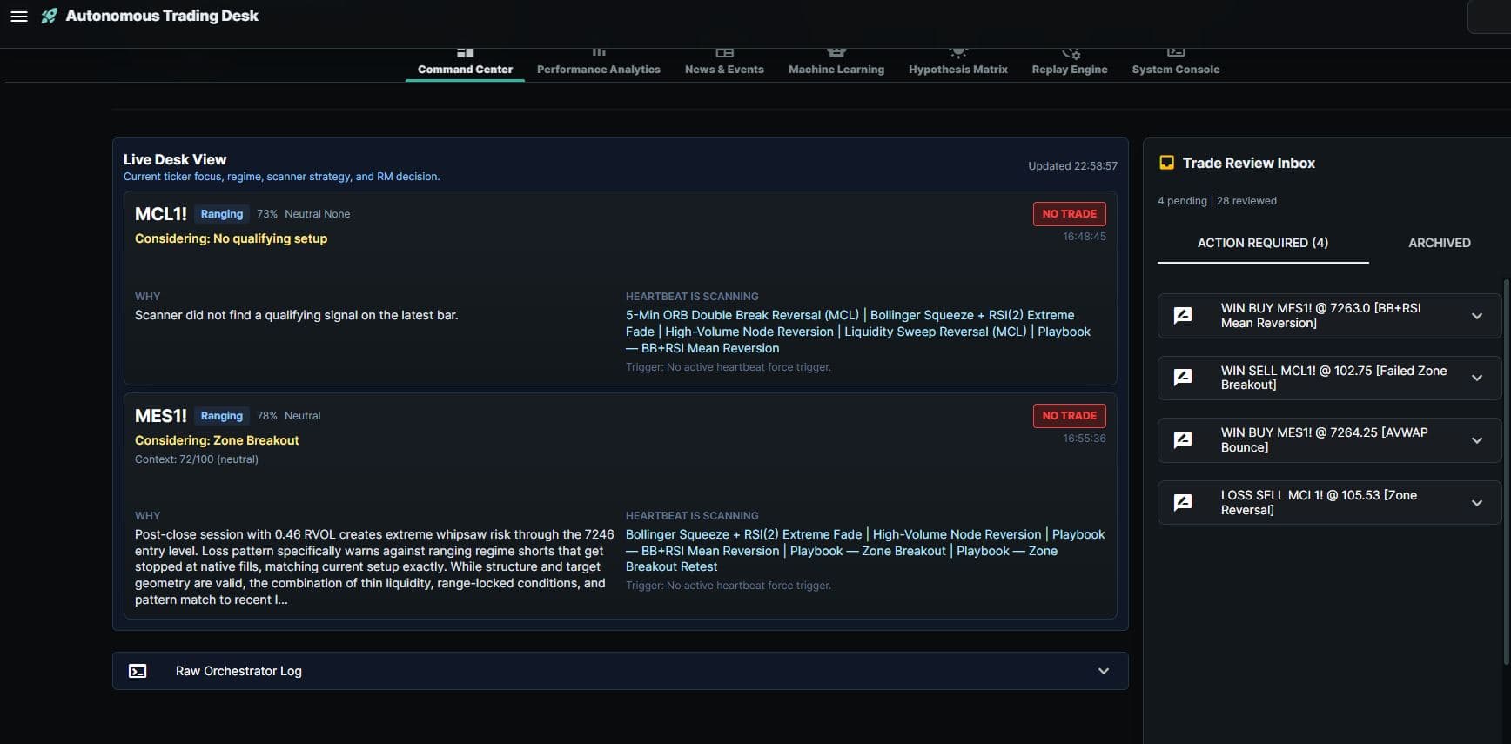Click review icon for LOSS SELL MCL1! @ 105.53
1511x744 pixels.
coord(1183,502)
